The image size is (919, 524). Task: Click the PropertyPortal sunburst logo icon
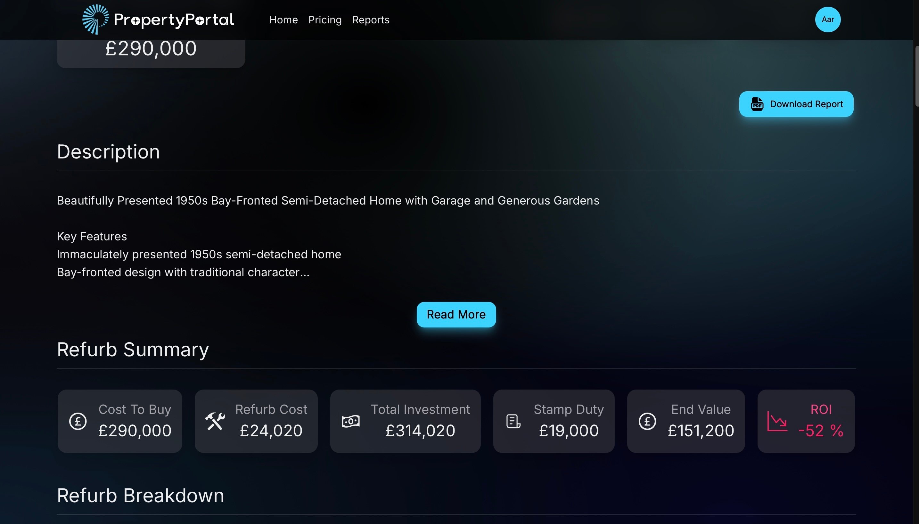(95, 20)
